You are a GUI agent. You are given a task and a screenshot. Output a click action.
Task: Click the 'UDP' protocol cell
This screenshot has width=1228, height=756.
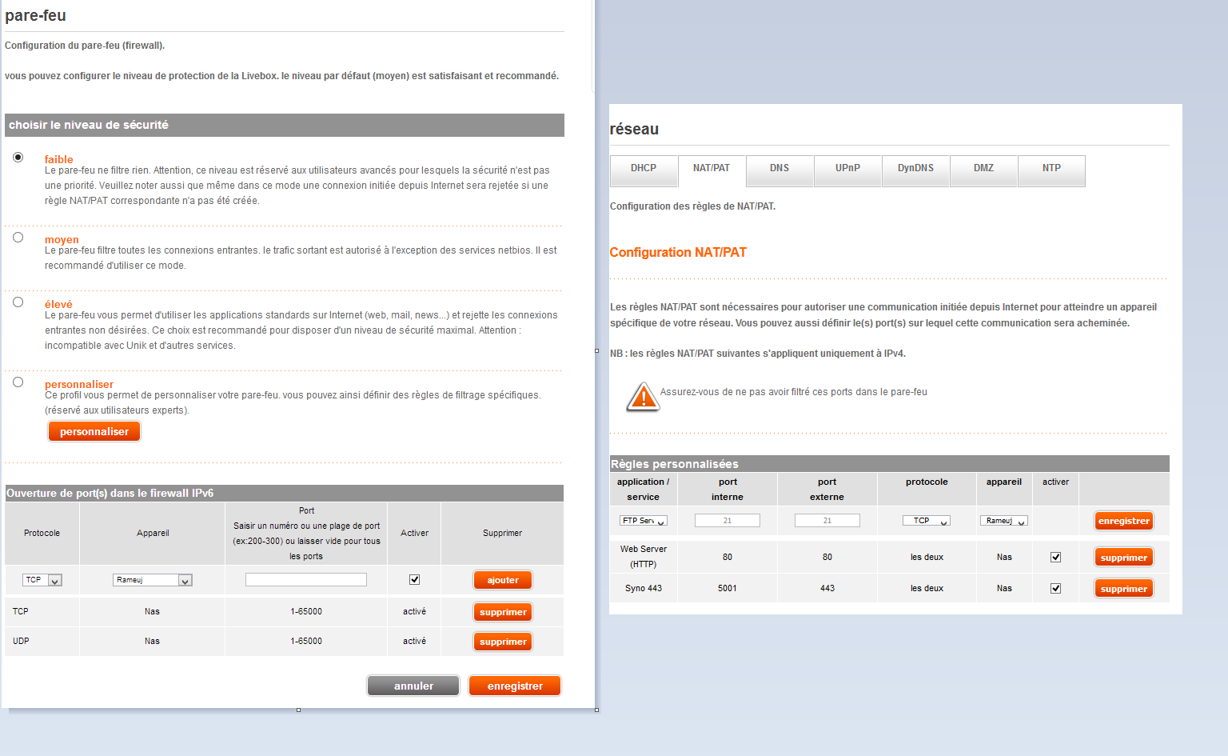pyautogui.click(x=21, y=641)
